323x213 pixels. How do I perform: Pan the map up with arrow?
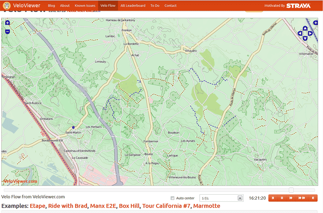305,28
